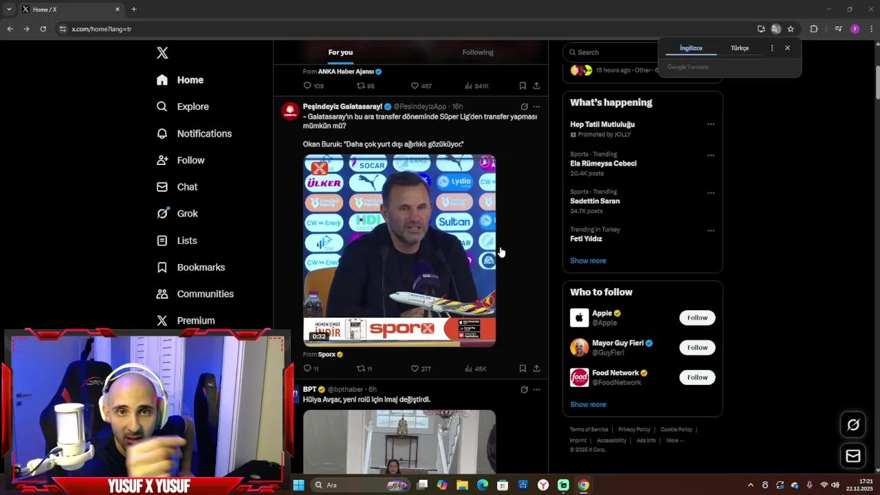The height and width of the screenshot is (495, 880).
Task: View stats of post with 841K views
Action: pyautogui.click(x=476, y=86)
